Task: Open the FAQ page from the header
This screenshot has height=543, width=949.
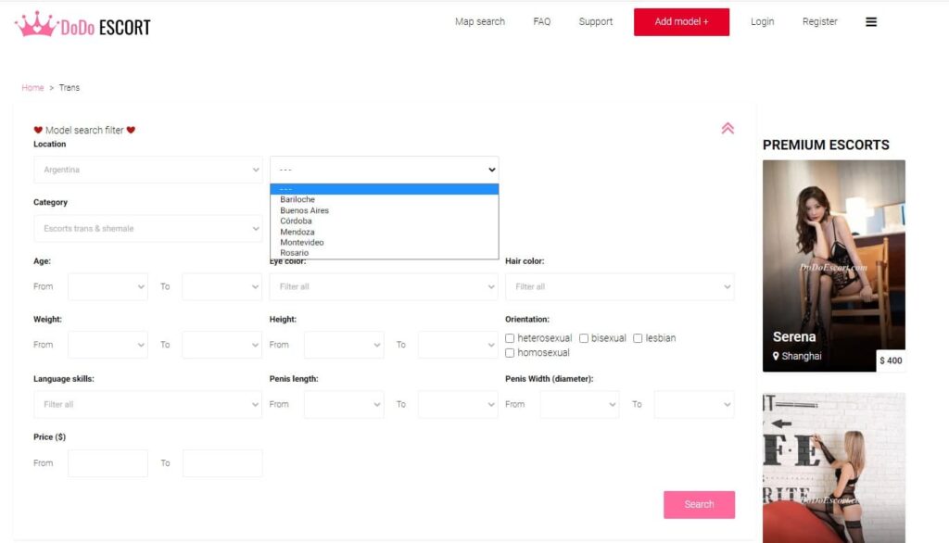Action: click(x=541, y=22)
